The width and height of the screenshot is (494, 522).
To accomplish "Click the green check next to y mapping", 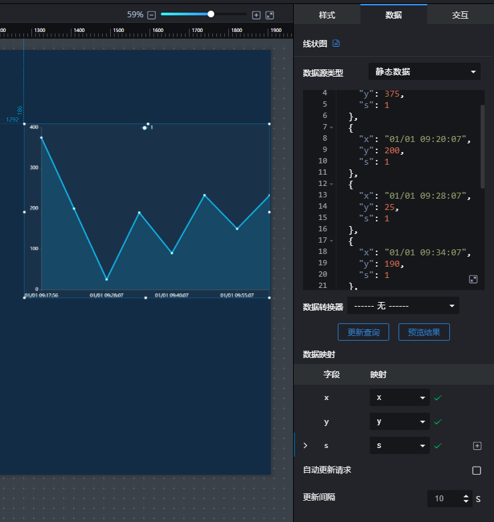I will click(x=438, y=422).
